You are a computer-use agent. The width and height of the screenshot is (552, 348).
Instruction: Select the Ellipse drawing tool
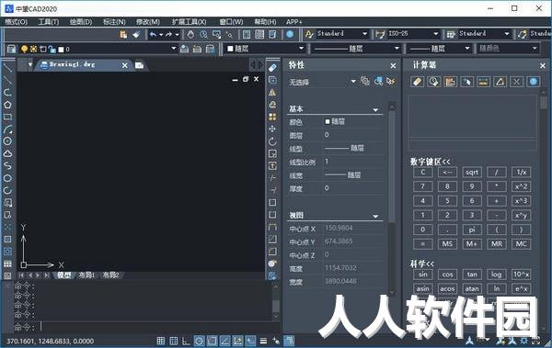[x=7, y=178]
